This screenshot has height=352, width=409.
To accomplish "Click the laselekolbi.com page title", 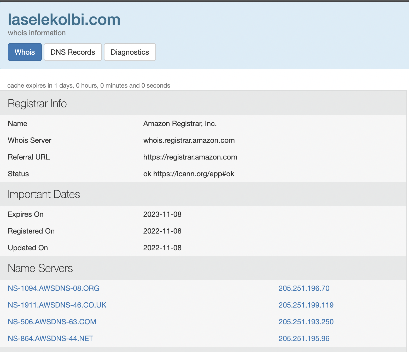I will coord(64,20).
